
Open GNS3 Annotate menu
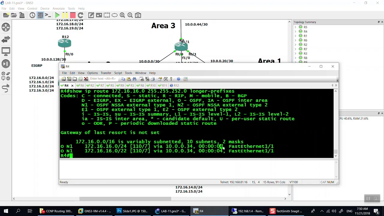pyautogui.click(x=58, y=8)
